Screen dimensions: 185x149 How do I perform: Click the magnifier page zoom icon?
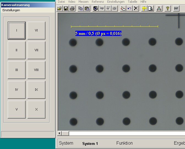point(151,9)
